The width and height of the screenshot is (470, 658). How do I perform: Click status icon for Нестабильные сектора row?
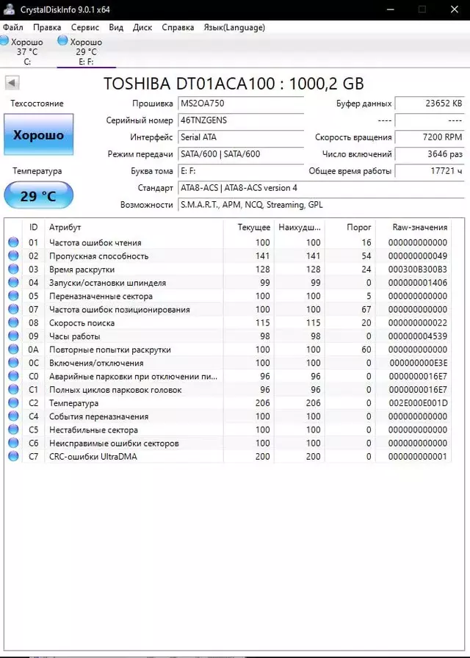tap(13, 430)
